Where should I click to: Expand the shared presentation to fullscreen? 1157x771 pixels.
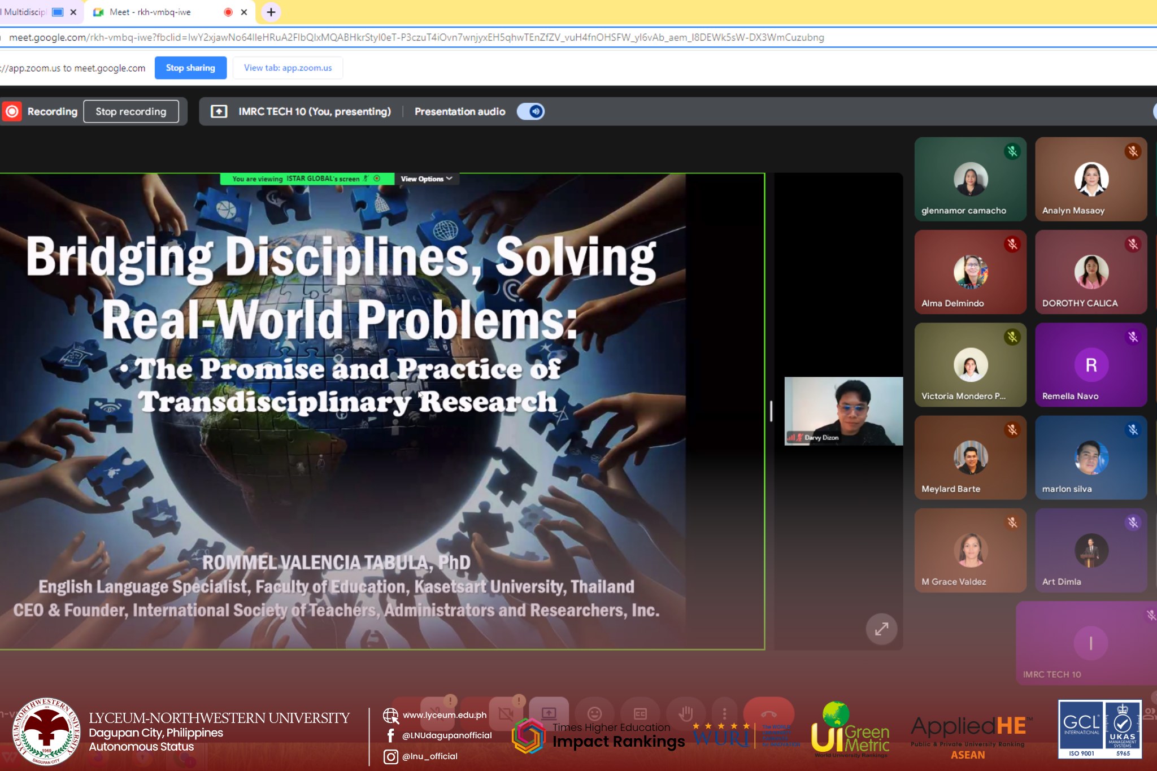[x=881, y=629]
